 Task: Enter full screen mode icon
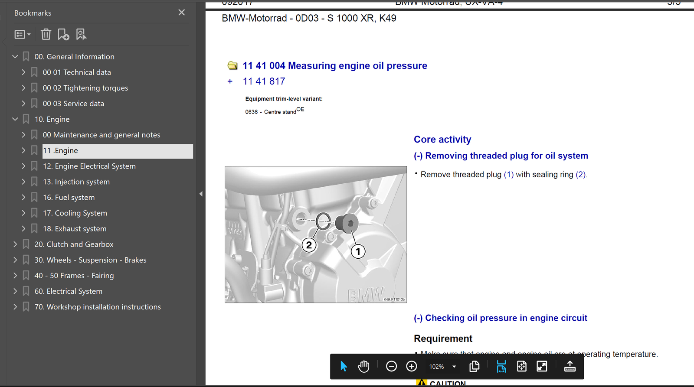pos(542,367)
